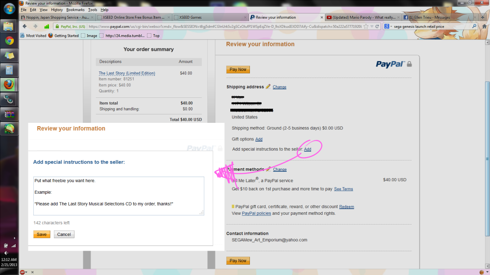Bookmark this page with star icon
This screenshot has height=275, width=490.
pyautogui.click(x=366, y=26)
